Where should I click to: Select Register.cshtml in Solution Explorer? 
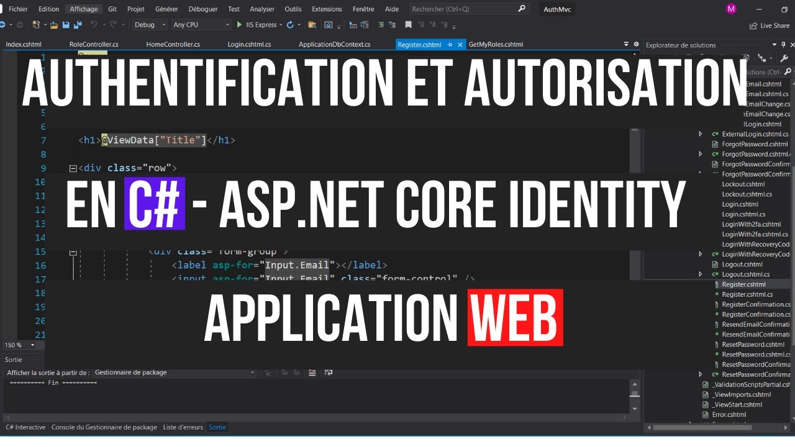click(x=743, y=284)
